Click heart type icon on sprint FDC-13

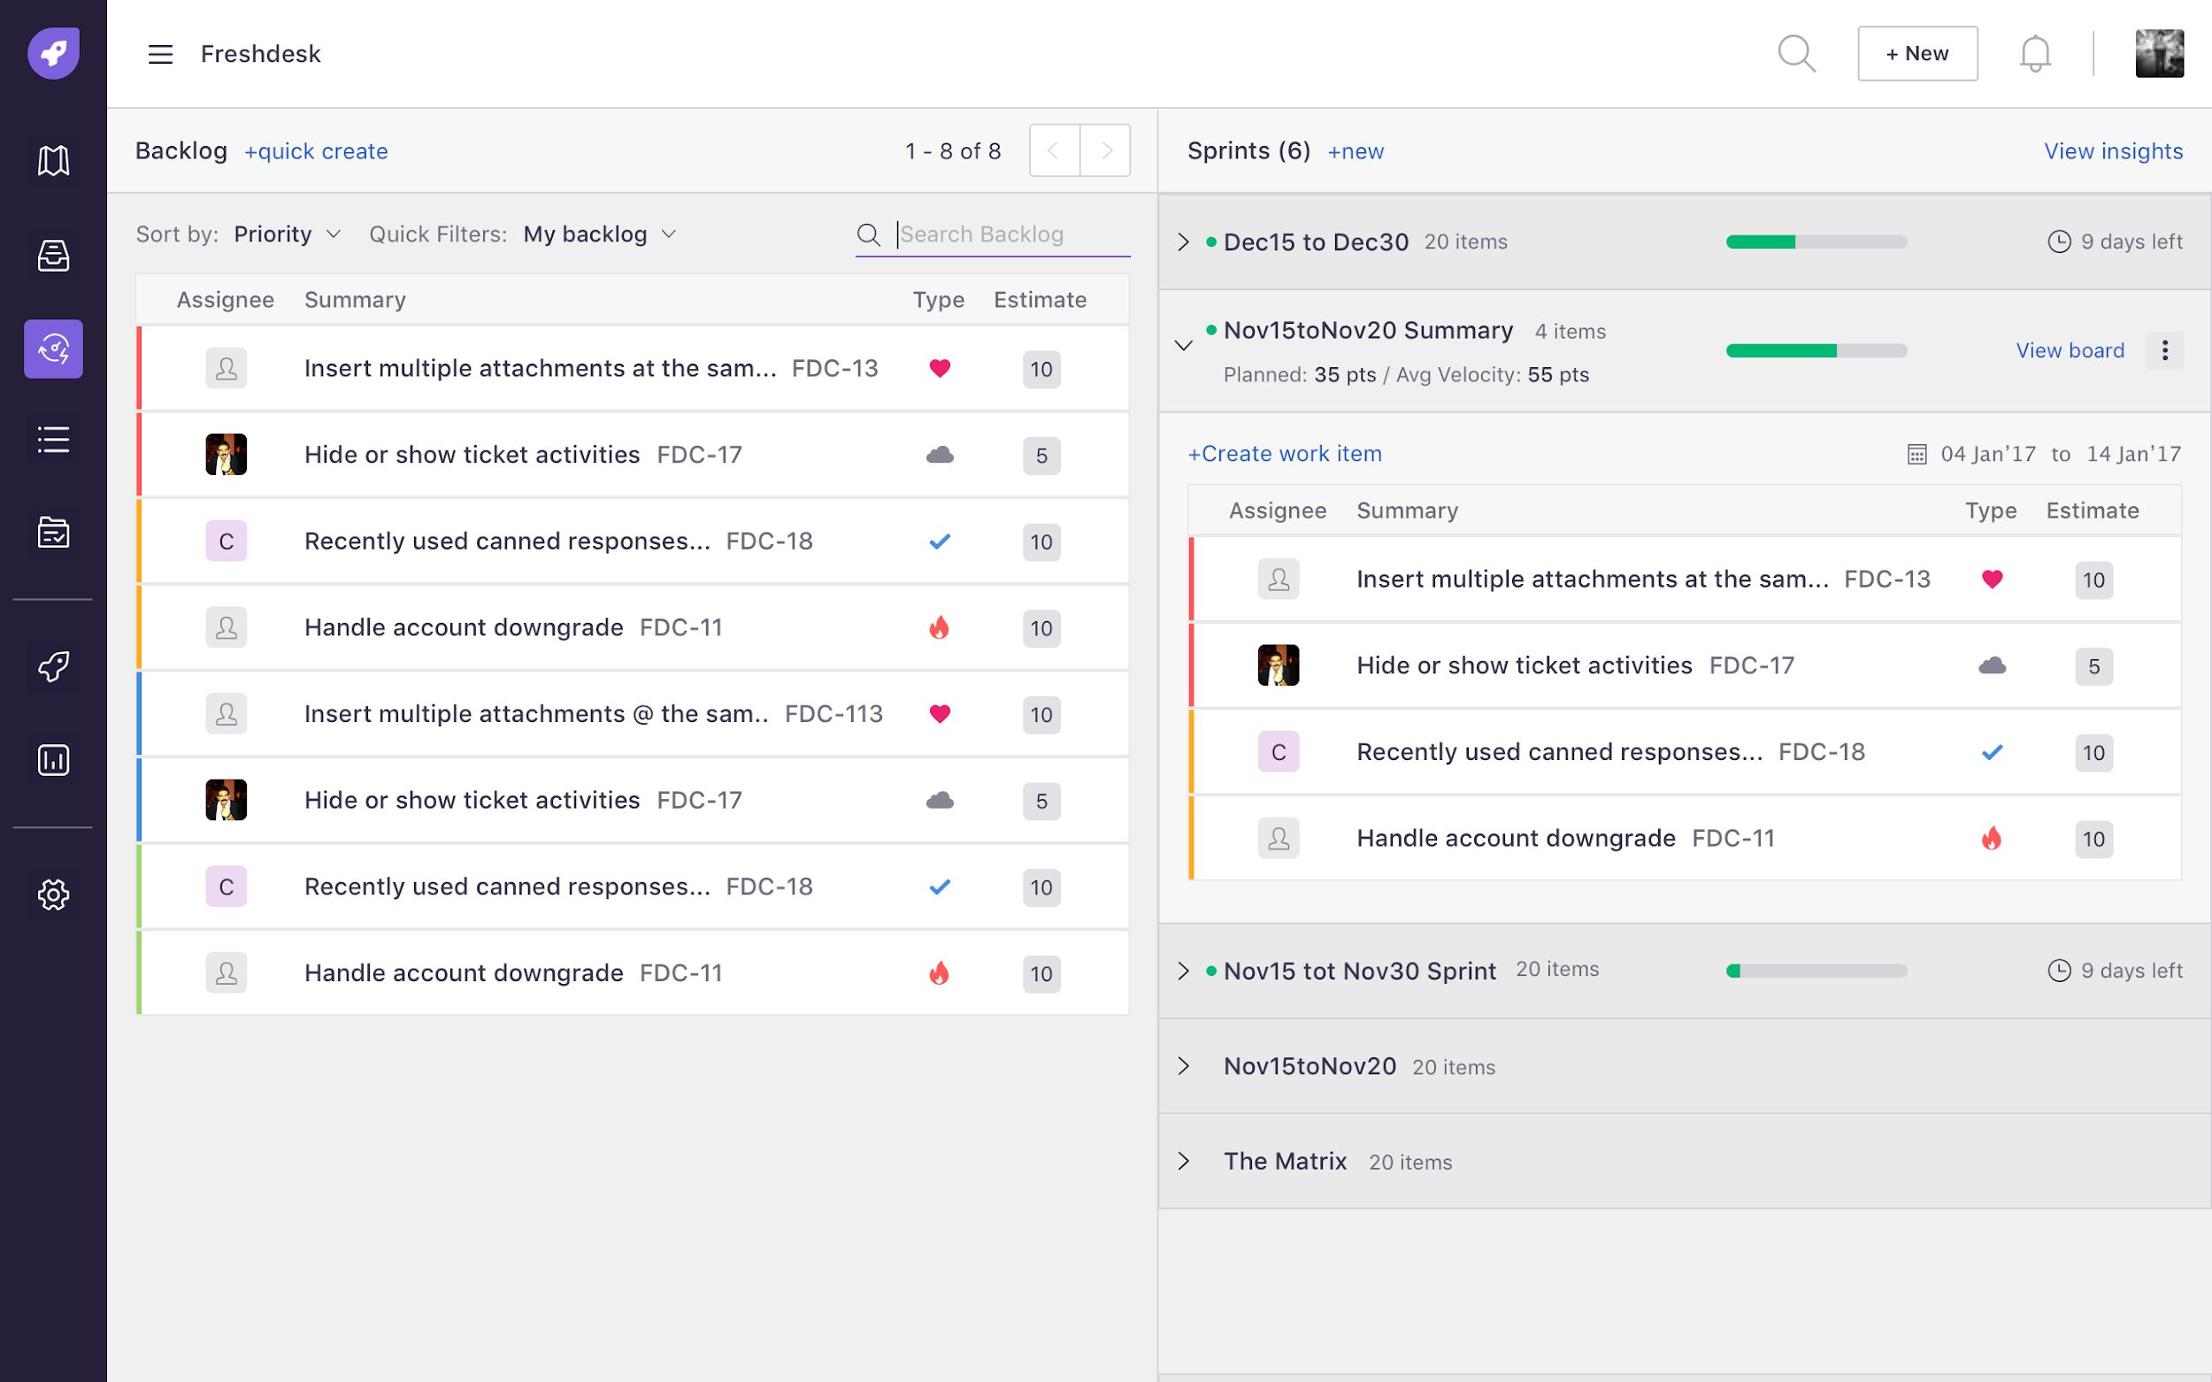point(1992,579)
